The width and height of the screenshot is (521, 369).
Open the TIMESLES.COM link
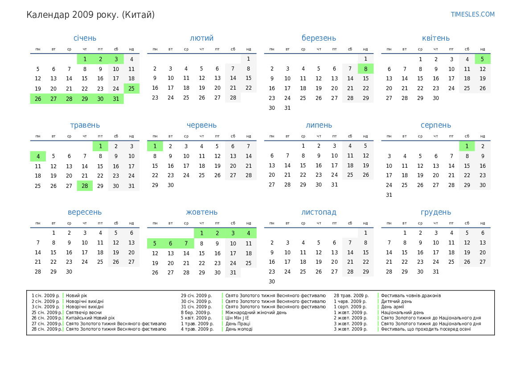(x=472, y=14)
